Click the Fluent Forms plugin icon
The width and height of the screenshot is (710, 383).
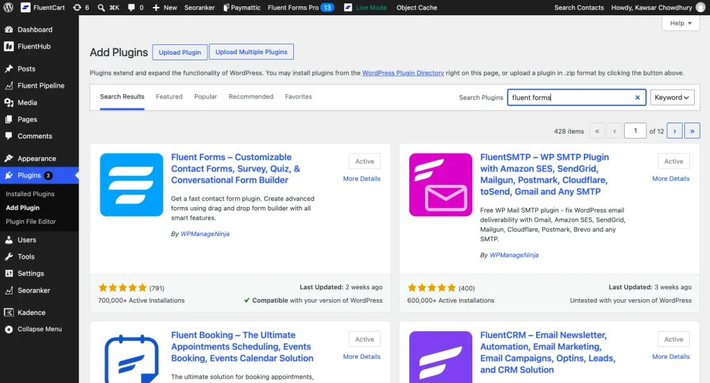(131, 184)
